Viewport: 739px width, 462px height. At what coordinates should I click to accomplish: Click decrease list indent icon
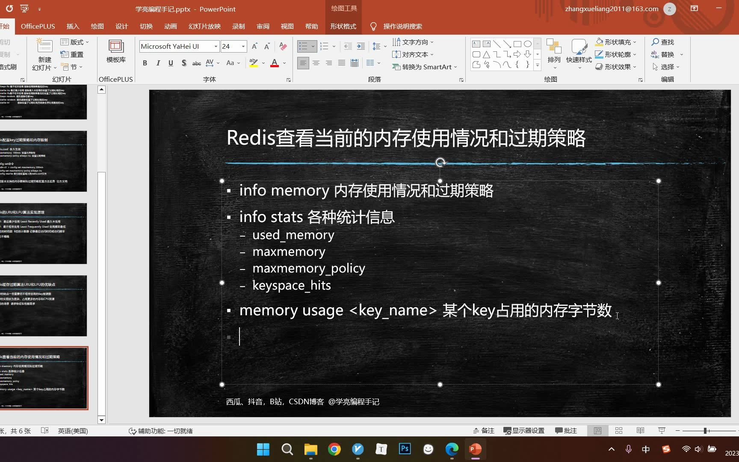click(x=348, y=46)
